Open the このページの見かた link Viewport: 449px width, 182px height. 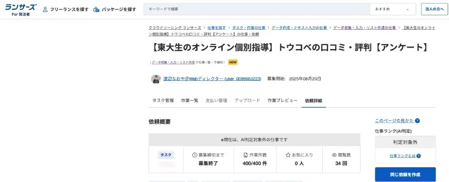[394, 121]
